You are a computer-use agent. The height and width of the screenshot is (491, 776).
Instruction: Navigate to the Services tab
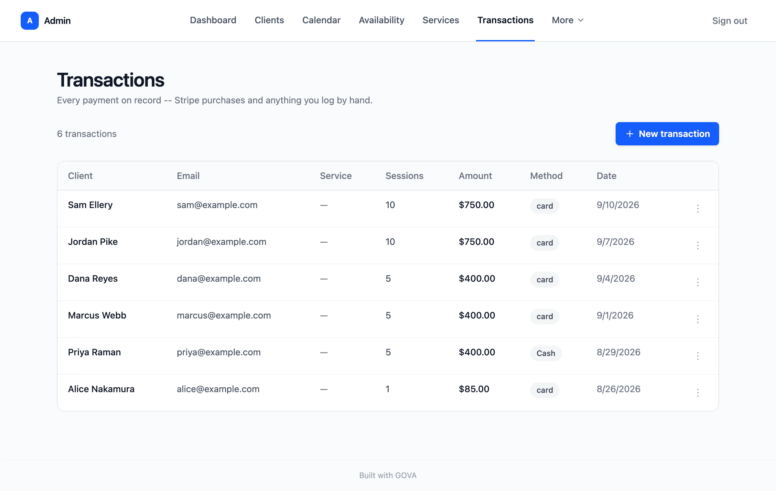coord(441,20)
